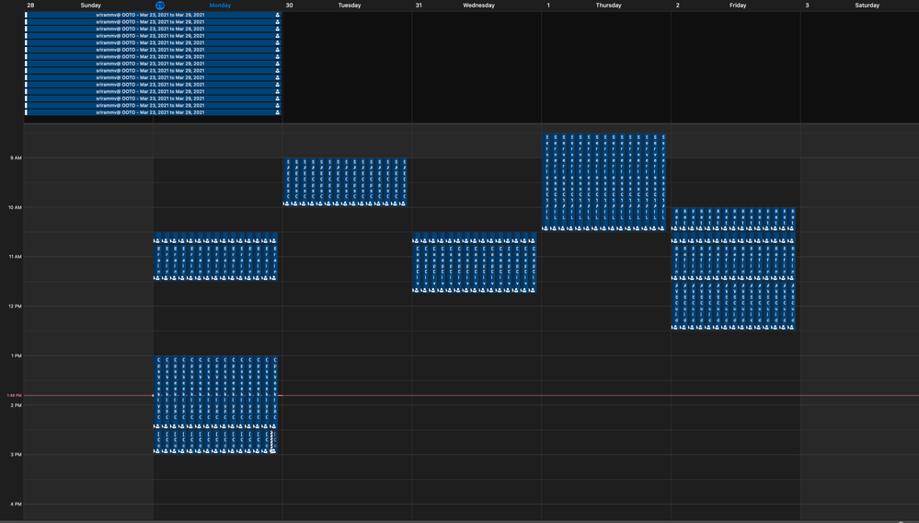Click the 10 AM time label
The image size is (919, 523).
pyautogui.click(x=15, y=207)
